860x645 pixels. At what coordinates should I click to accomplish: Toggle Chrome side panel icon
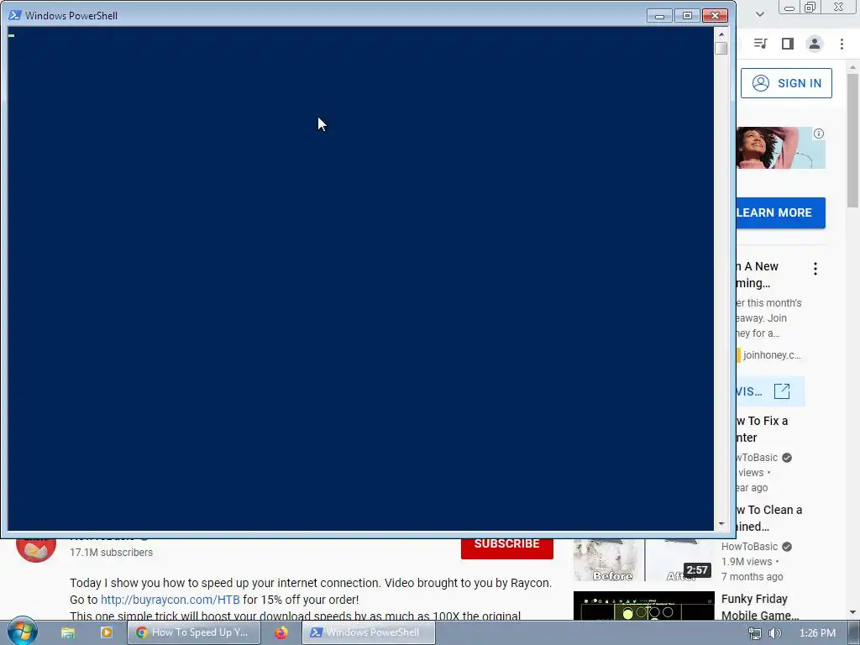[x=788, y=44]
